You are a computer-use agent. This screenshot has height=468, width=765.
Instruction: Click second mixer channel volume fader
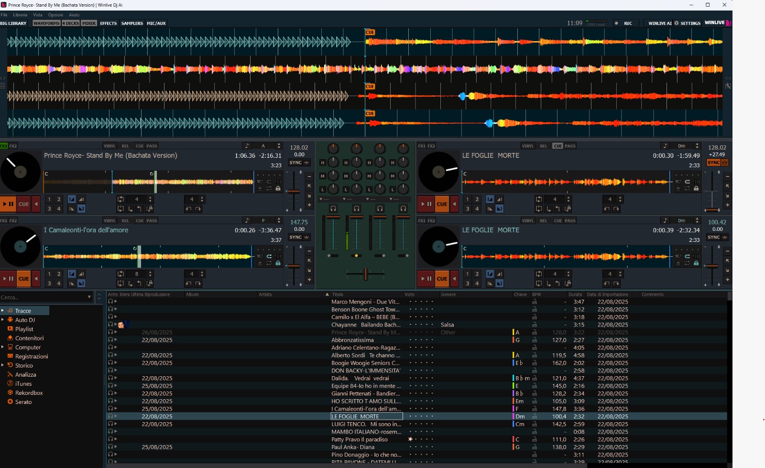pos(357,218)
